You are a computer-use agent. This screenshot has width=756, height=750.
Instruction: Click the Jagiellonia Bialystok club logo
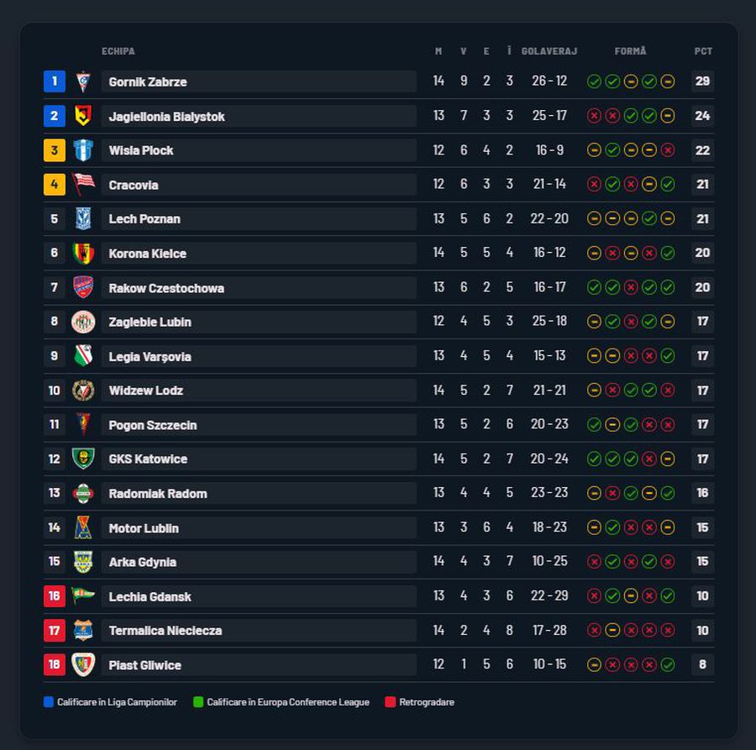pyautogui.click(x=82, y=116)
